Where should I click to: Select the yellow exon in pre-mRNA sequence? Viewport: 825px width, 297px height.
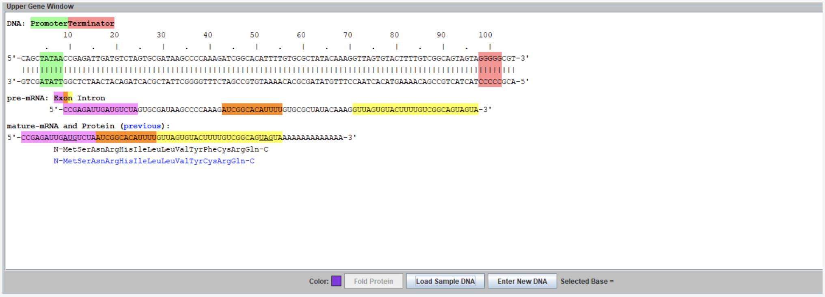point(415,110)
